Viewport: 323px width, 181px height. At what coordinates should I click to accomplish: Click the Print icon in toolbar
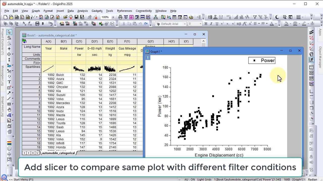tap(120, 17)
